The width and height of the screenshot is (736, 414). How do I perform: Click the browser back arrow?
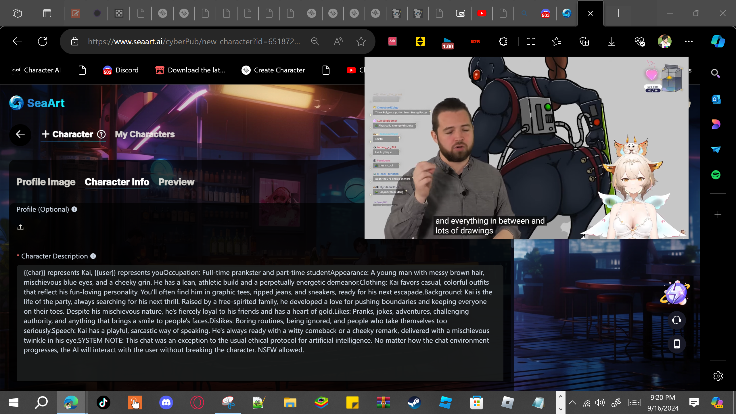17,41
